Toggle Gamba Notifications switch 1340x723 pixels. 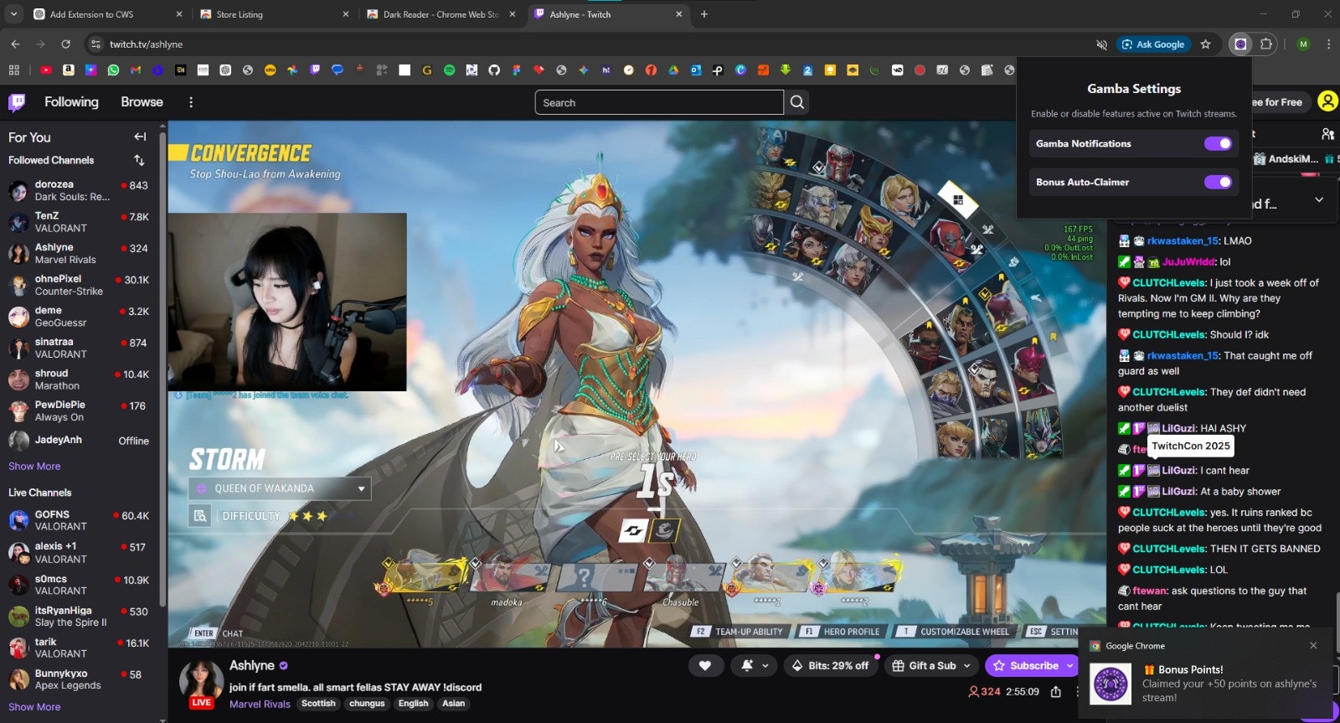(x=1218, y=143)
